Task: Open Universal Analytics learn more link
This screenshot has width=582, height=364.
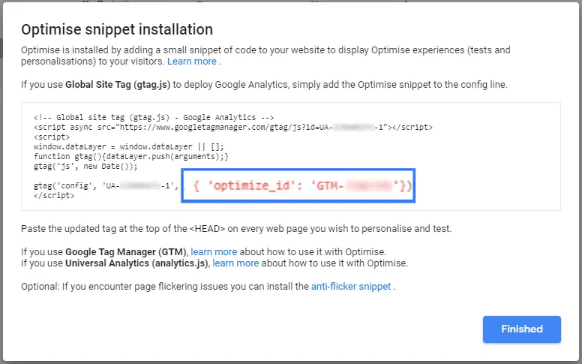Action: tap(235, 263)
